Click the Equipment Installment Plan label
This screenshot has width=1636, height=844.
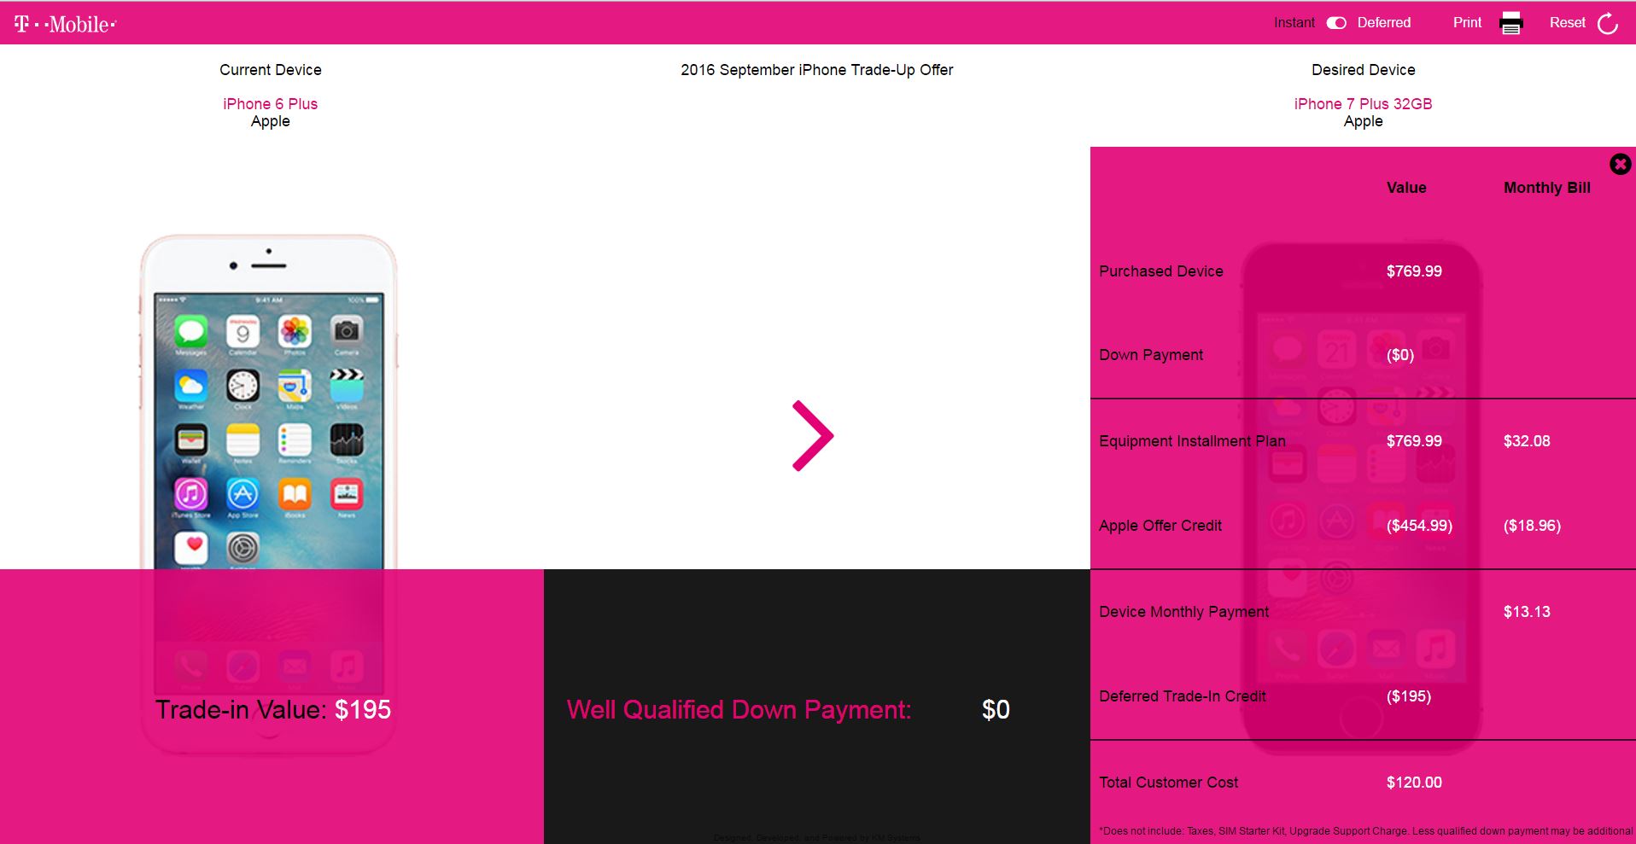pos(1192,441)
